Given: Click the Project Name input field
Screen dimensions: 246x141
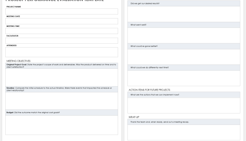Looking at the screenshot, I should click(61, 12).
